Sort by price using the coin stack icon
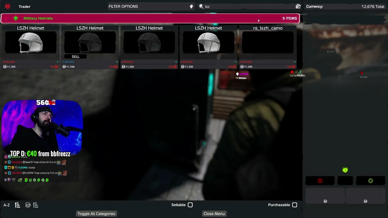 tap(28, 205)
